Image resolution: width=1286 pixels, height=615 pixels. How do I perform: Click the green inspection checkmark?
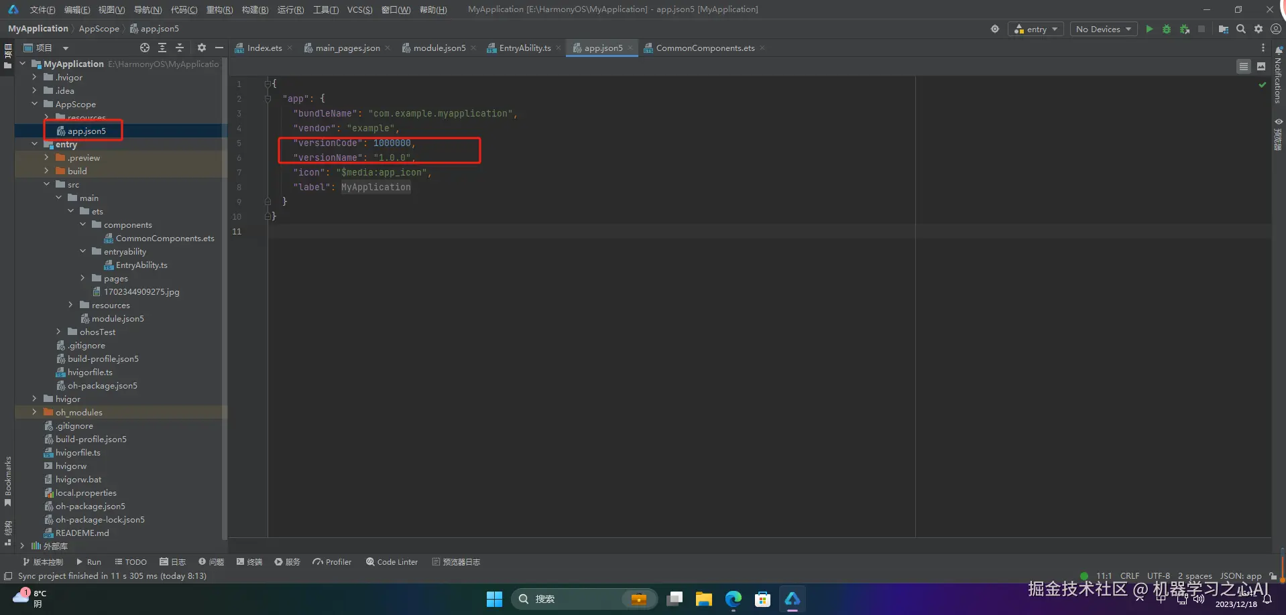point(1263,84)
